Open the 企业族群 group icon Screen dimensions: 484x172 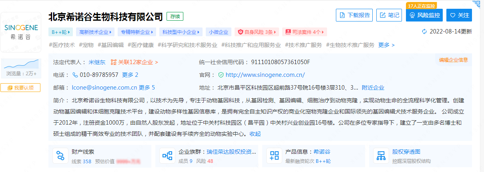click(167, 156)
